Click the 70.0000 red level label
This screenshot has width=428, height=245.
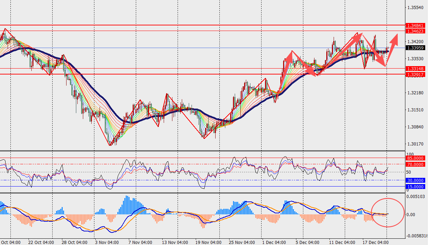[x=415, y=164]
